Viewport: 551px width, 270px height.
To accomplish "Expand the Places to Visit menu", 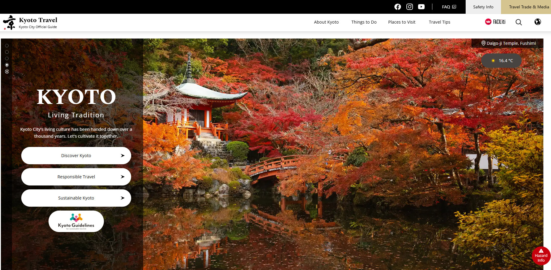I will pyautogui.click(x=402, y=22).
